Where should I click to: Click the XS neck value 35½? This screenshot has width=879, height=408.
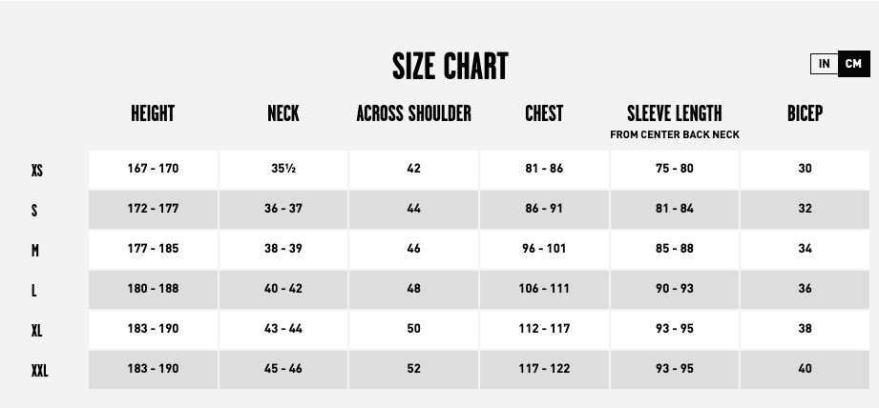pyautogui.click(x=283, y=169)
